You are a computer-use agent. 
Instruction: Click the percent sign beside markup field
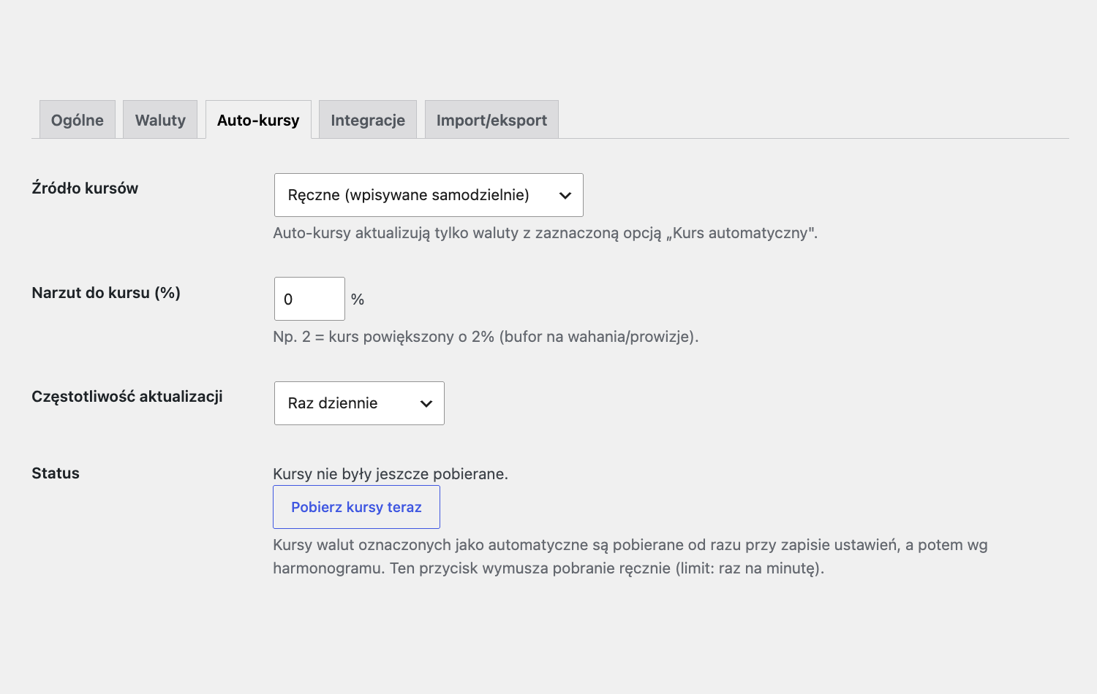click(x=358, y=300)
